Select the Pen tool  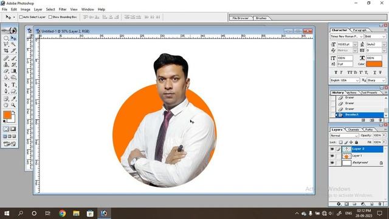(x=6, y=91)
